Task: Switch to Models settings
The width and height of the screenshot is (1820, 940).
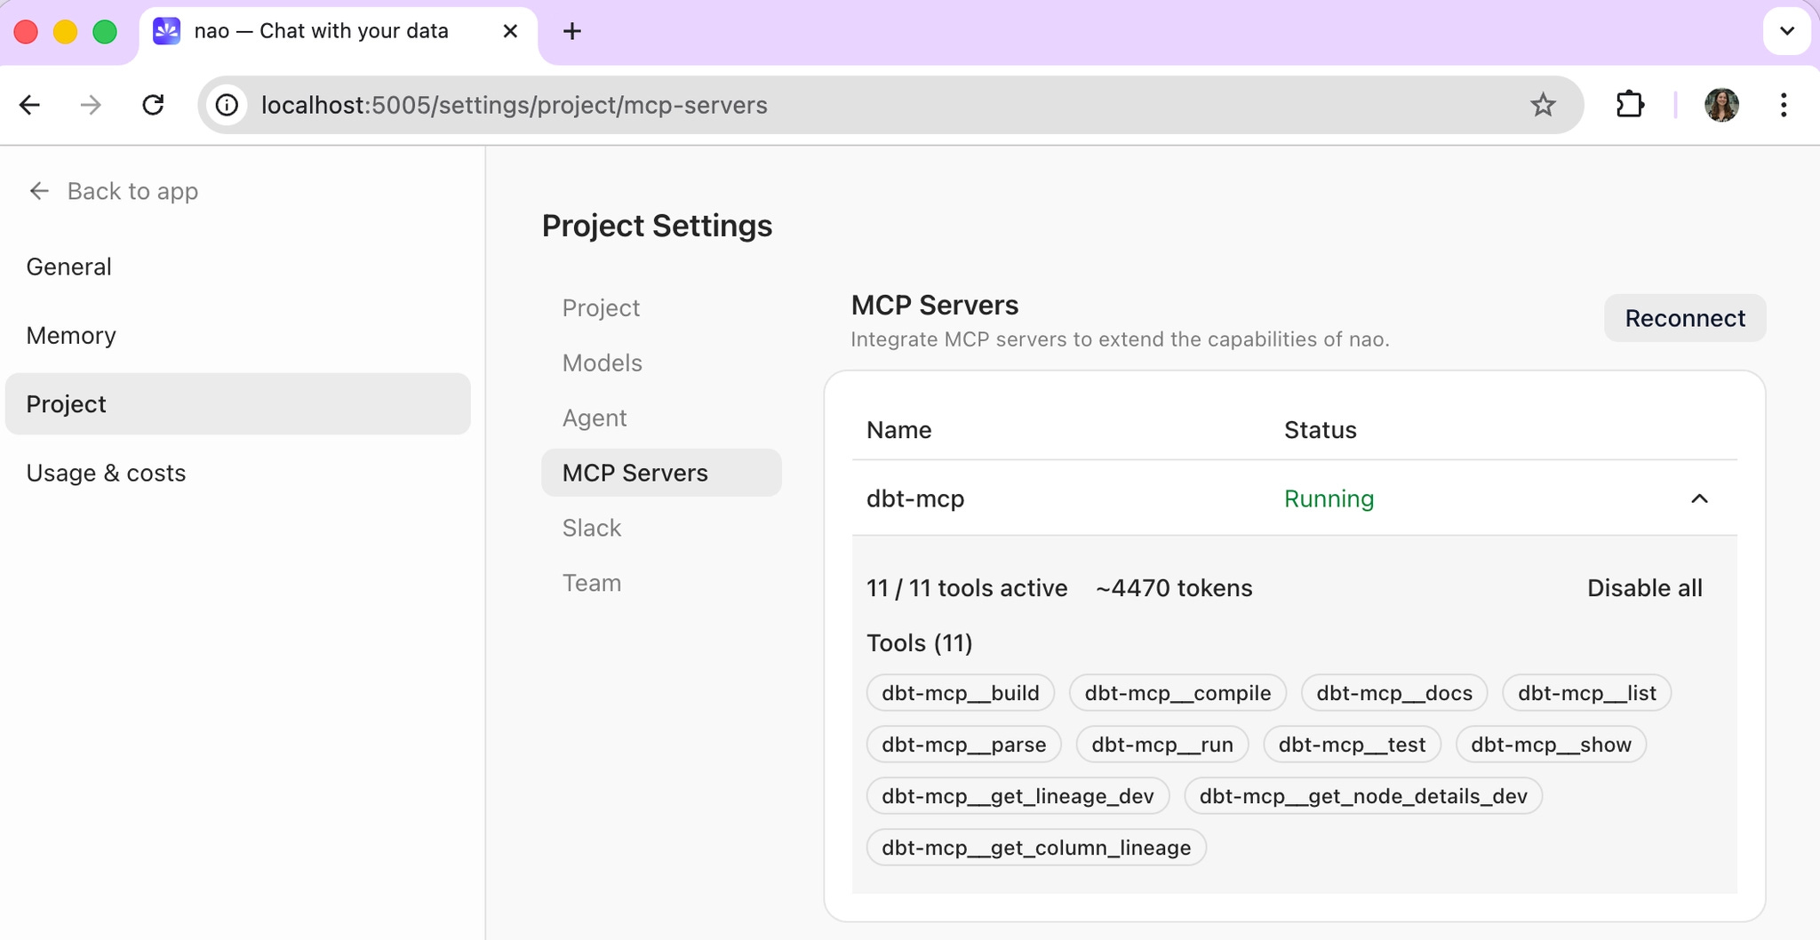Action: point(661,362)
